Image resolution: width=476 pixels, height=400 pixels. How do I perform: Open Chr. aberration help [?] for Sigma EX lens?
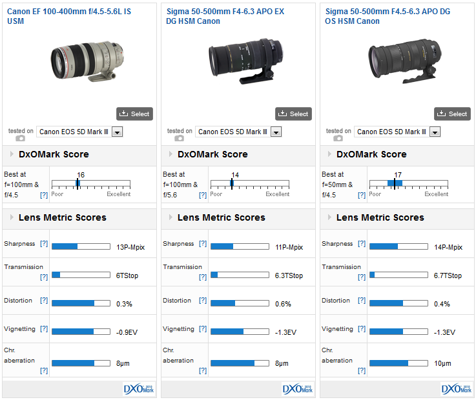click(x=203, y=370)
